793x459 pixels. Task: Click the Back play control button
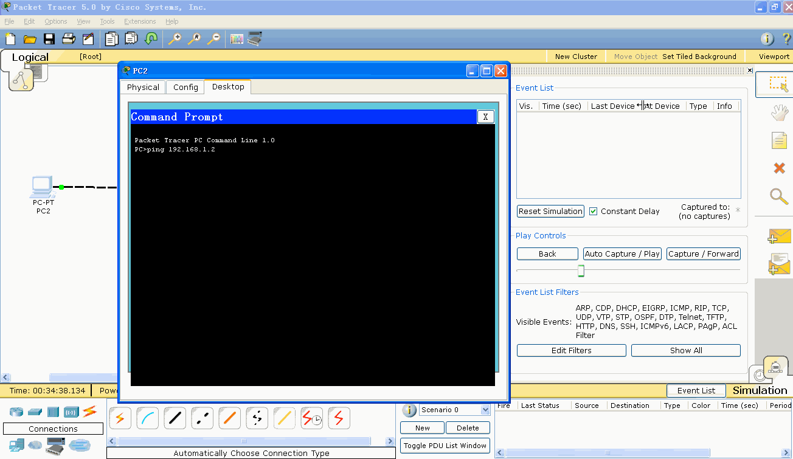click(x=547, y=254)
